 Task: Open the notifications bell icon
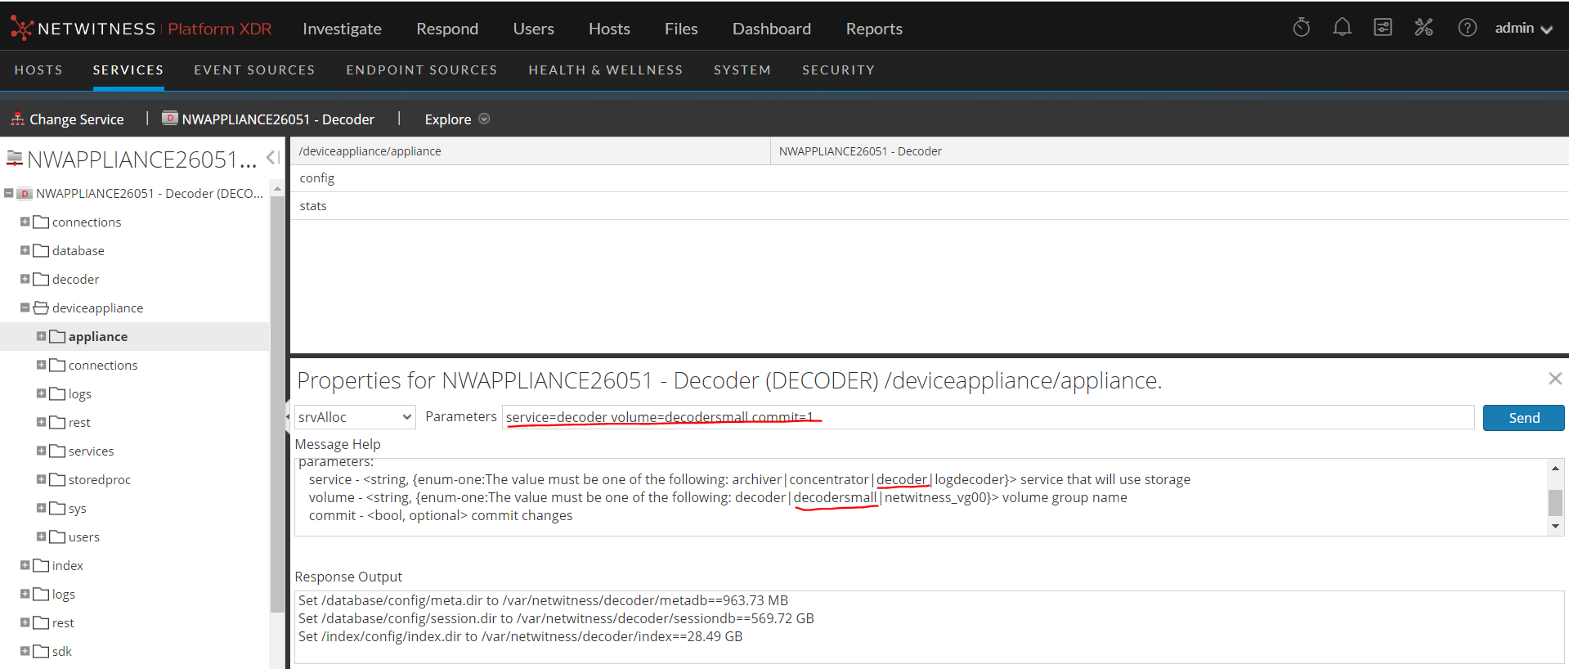click(1342, 28)
